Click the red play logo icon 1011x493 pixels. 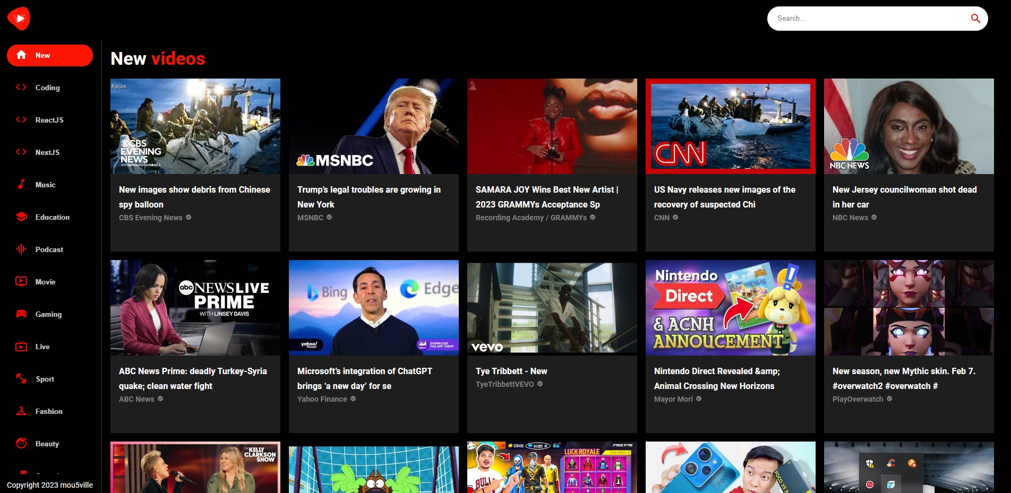pyautogui.click(x=19, y=19)
